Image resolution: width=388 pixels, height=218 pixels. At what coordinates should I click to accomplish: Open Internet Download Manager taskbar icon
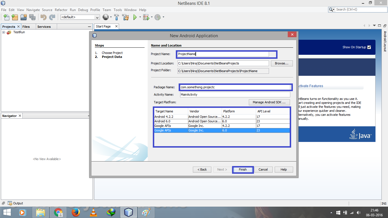[x=111, y=212]
